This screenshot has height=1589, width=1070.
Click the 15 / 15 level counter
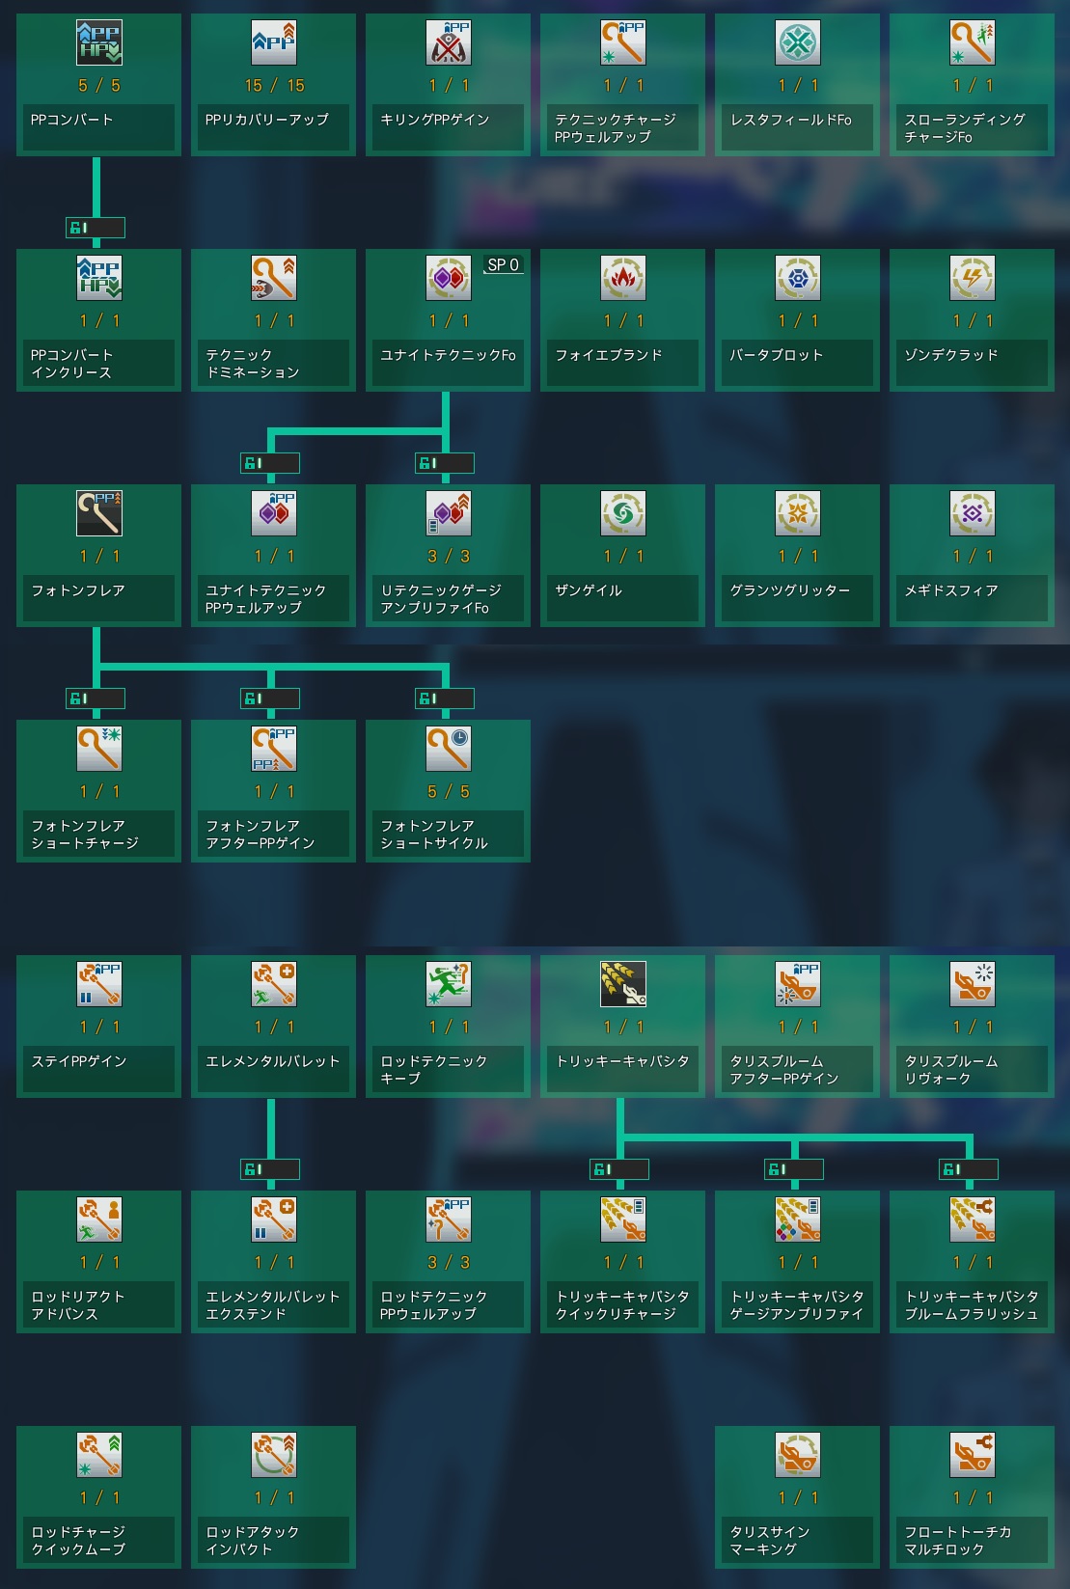click(274, 86)
